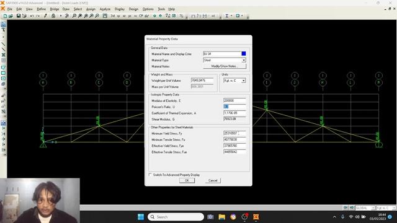Click the Coefficient of Thermal Expansion field
Screen dimensions: 397x223
234,113
